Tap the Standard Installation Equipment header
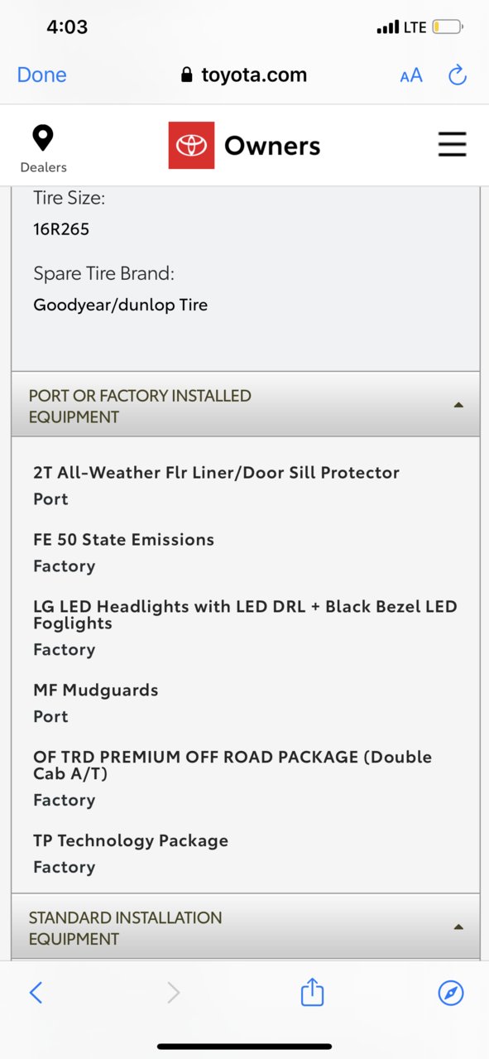The height and width of the screenshot is (1059, 489). 245,927
